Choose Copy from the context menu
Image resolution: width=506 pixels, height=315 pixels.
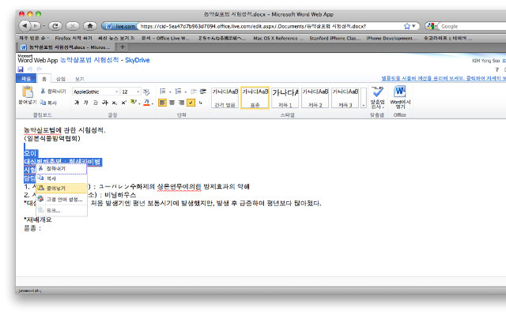[62, 178]
